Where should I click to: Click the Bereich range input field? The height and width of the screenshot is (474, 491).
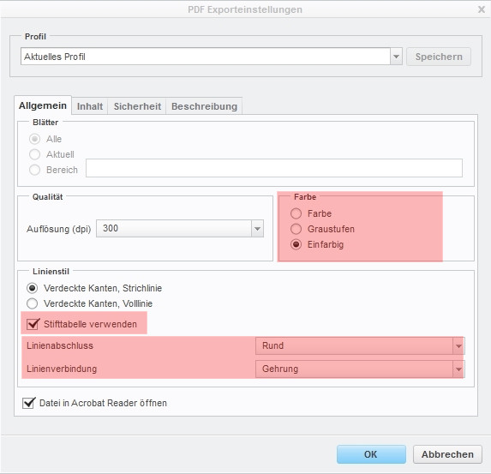tap(274, 168)
